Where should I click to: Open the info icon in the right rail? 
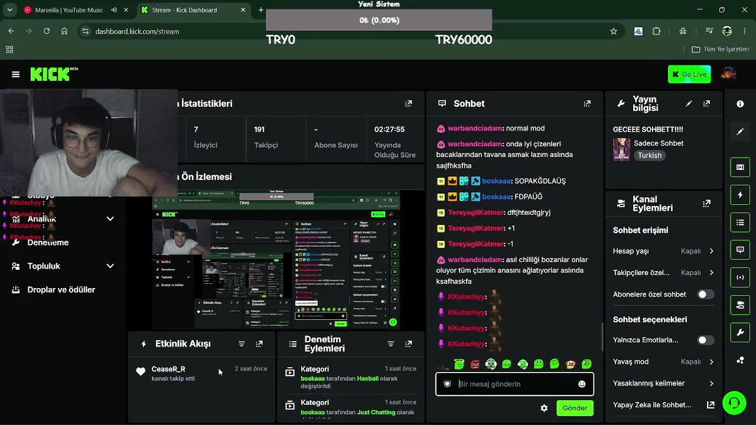(x=740, y=104)
